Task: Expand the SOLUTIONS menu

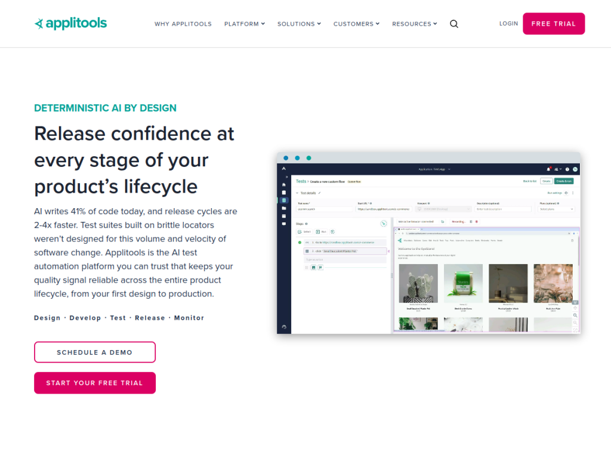Action: click(x=299, y=24)
